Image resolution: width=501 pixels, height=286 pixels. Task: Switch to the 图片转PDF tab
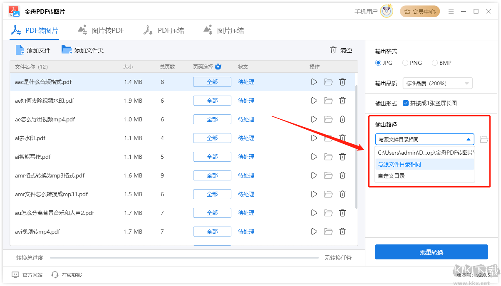101,30
